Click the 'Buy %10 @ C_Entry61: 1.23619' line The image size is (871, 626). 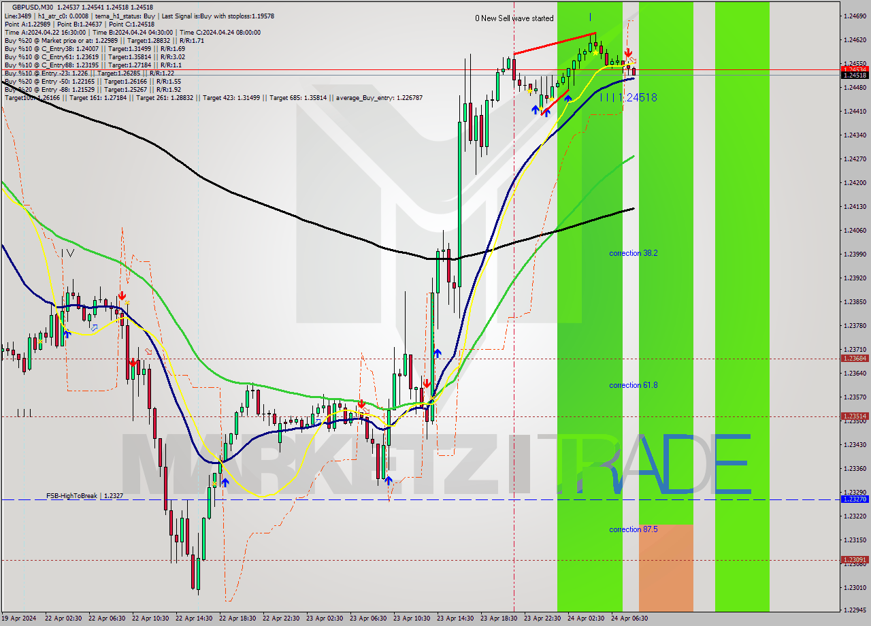coord(94,56)
